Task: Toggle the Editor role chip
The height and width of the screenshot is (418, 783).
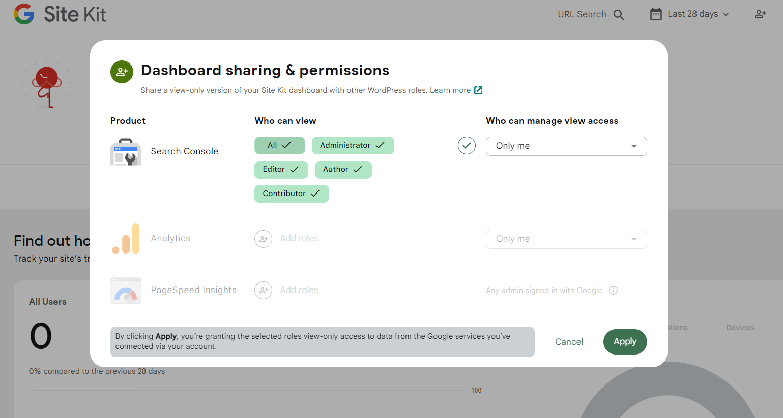Action: (281, 170)
